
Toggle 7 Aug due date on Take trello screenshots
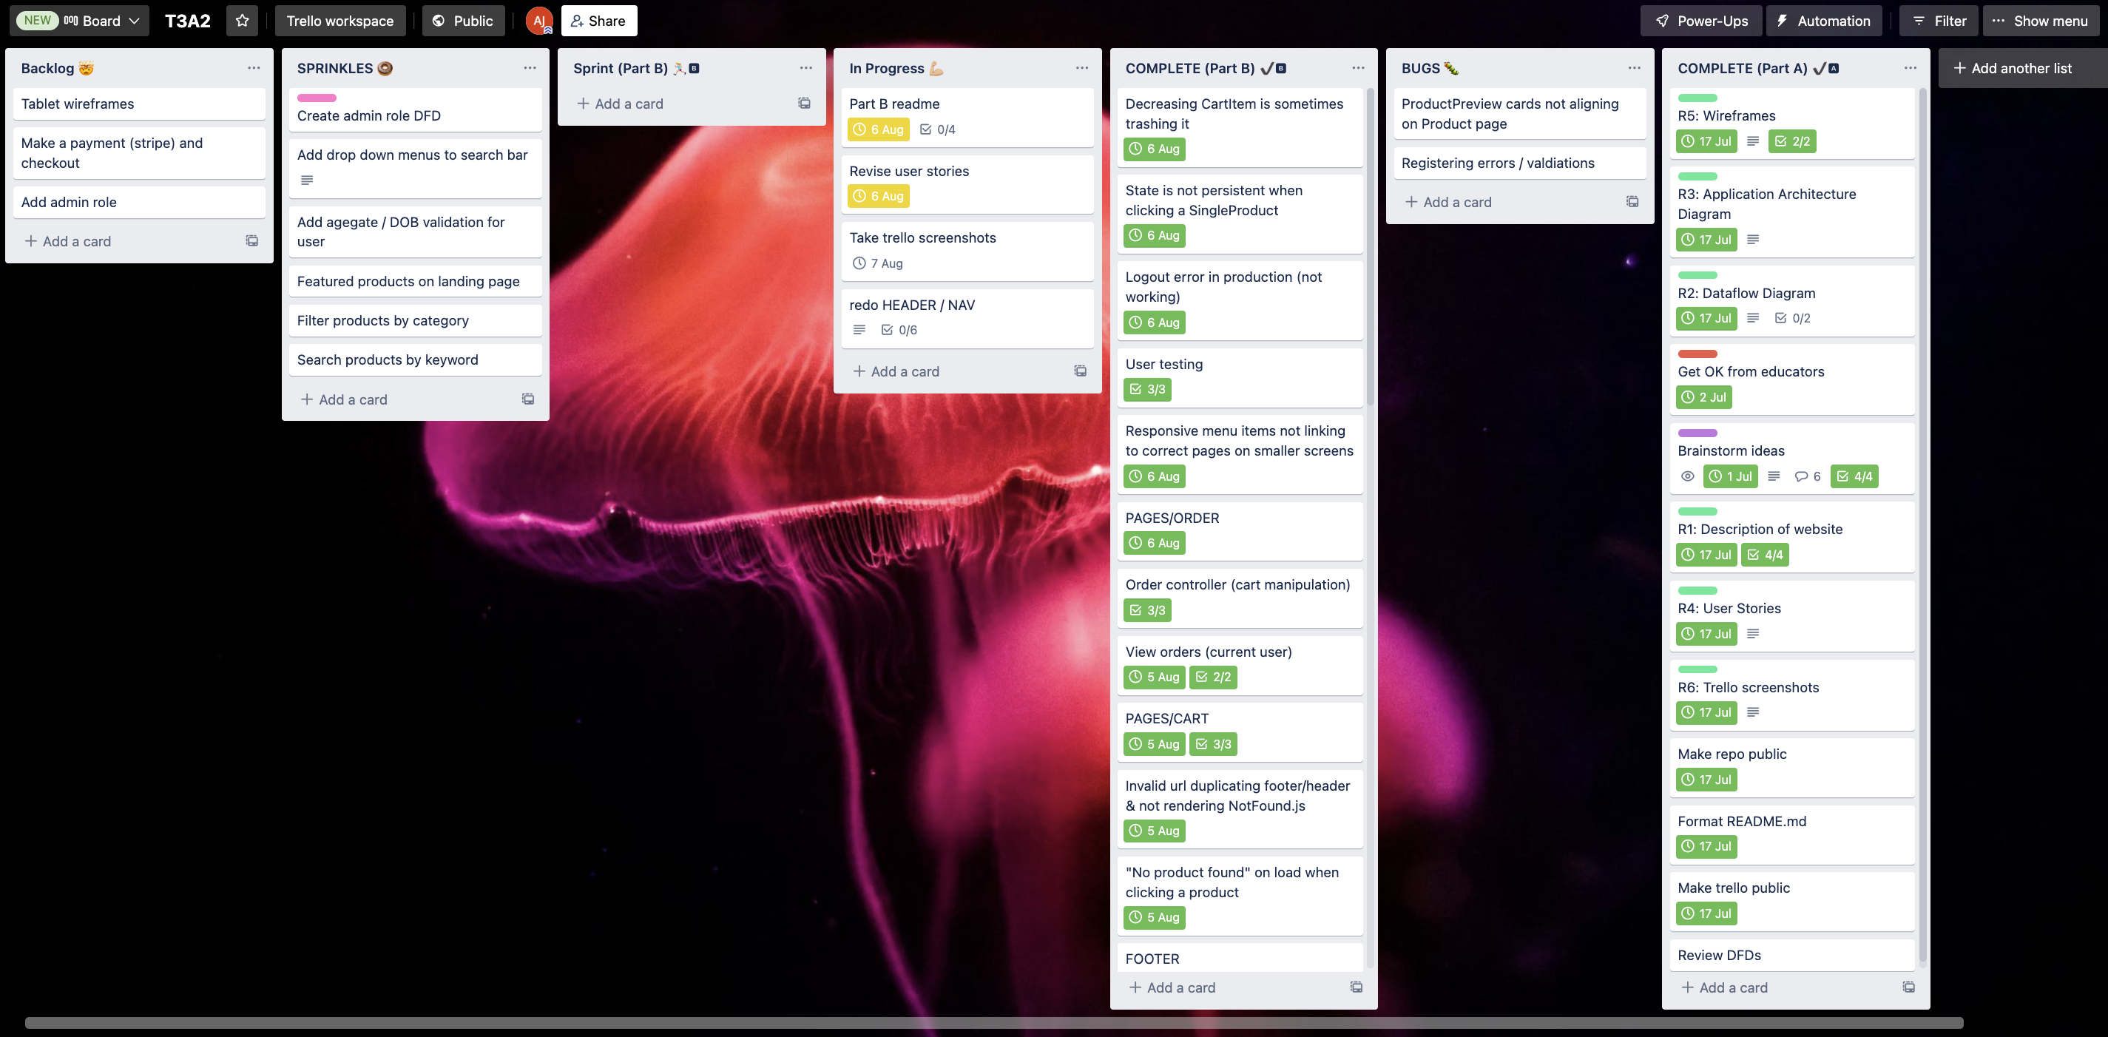point(878,263)
